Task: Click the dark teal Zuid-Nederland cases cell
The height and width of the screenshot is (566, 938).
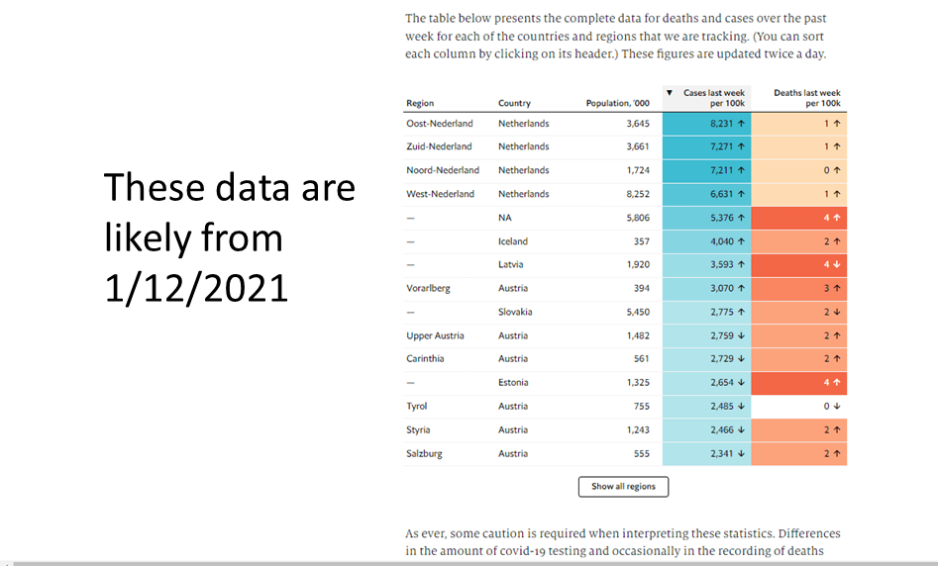Action: click(x=705, y=147)
